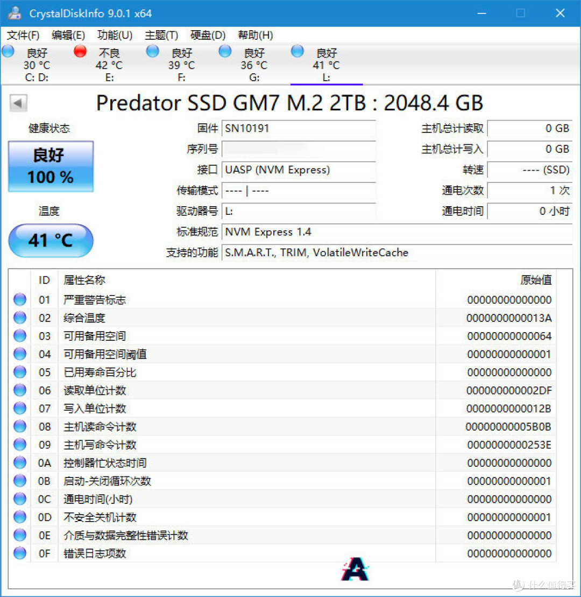The image size is (581, 597).
Task: Click the indicator beside 不安全关机计数
Action: coord(19,517)
